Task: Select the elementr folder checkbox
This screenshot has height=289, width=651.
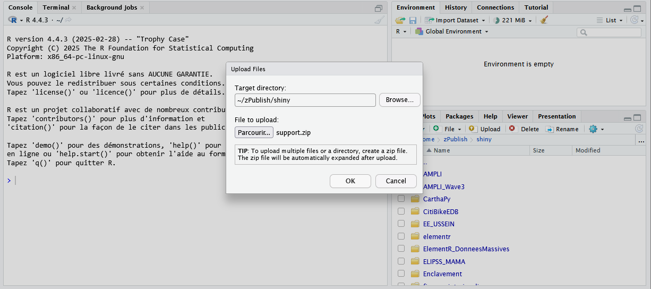Action: 401,236
